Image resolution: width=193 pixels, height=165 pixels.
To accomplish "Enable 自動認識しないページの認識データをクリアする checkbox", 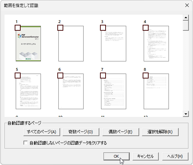I will click(26, 143).
